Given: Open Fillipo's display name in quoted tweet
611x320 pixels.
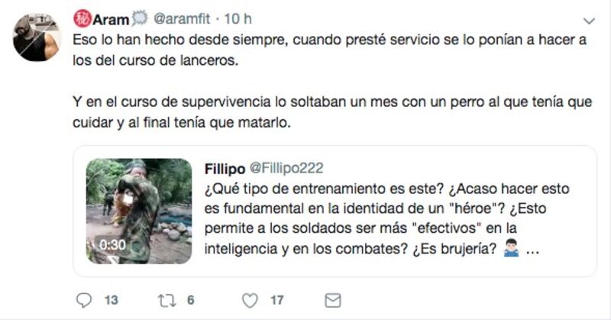Looking at the screenshot, I should (x=225, y=169).
